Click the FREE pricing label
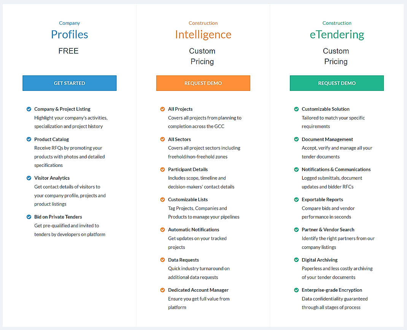This screenshot has height=330, width=407. (68, 51)
